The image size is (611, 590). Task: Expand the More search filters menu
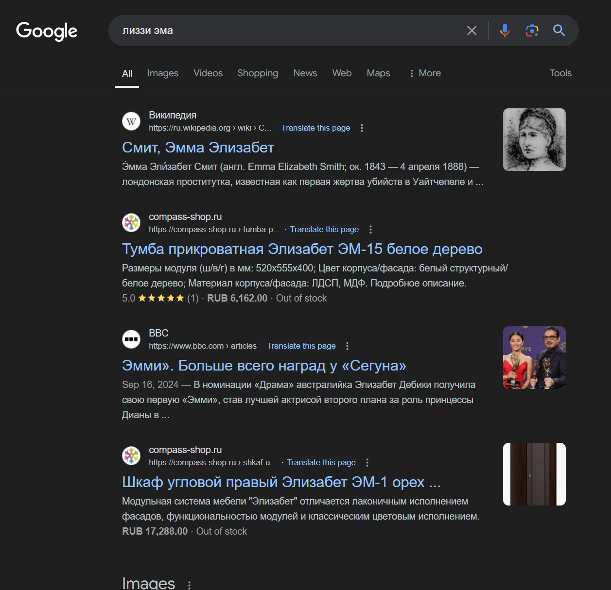tap(425, 73)
